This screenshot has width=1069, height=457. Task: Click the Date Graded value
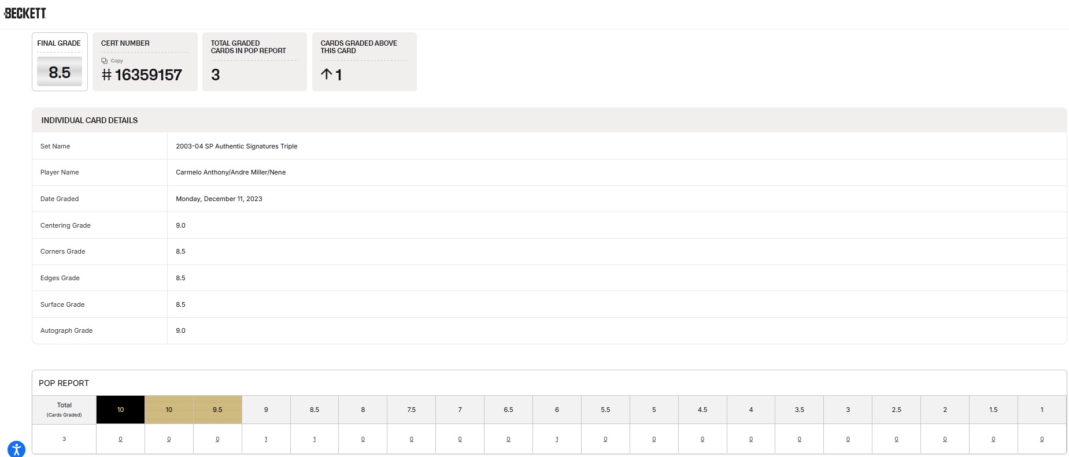[x=219, y=199]
